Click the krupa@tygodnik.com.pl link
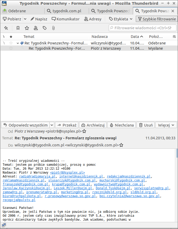The width and height of the screenshot is (178, 229). (x=71, y=184)
